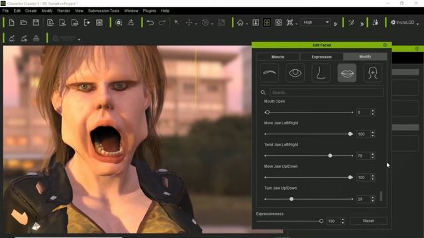Undo the last action
Image resolution: width=424 pixels, height=238 pixels.
[x=150, y=22]
